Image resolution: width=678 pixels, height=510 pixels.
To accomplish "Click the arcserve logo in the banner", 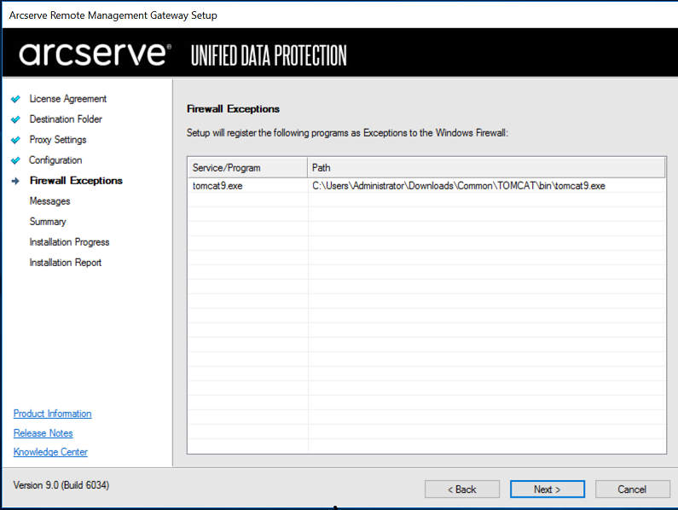I will (95, 54).
